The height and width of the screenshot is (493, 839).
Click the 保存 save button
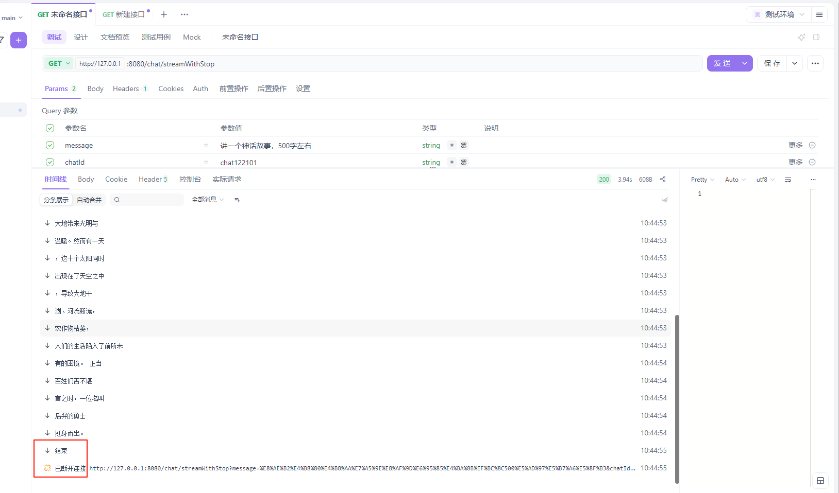point(772,63)
